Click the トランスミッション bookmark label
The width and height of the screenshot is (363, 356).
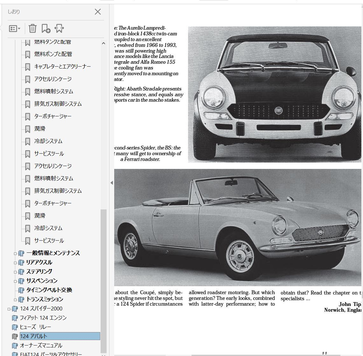45,299
